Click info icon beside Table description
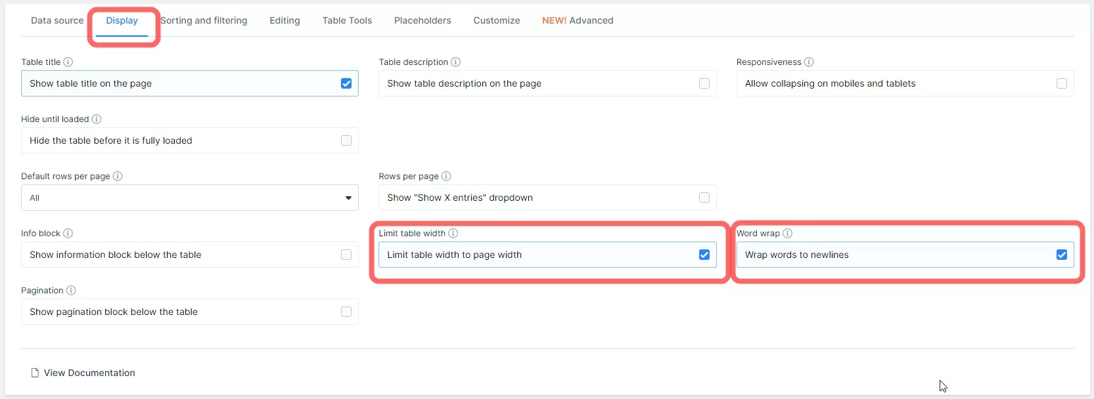This screenshot has width=1094, height=399. pos(455,62)
